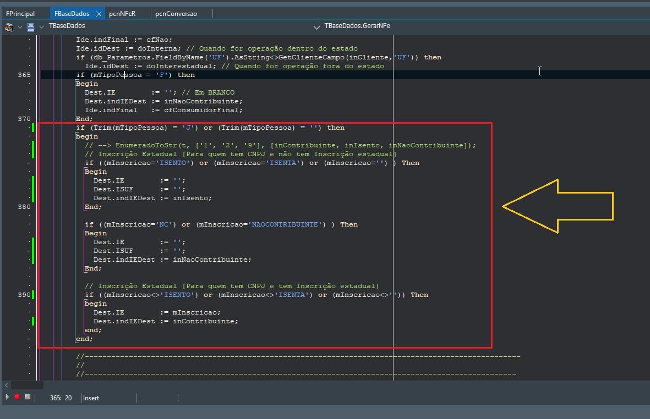650x419 pixels.
Task: Click the 365: 20 cursor position indicator
Action: coord(61,398)
